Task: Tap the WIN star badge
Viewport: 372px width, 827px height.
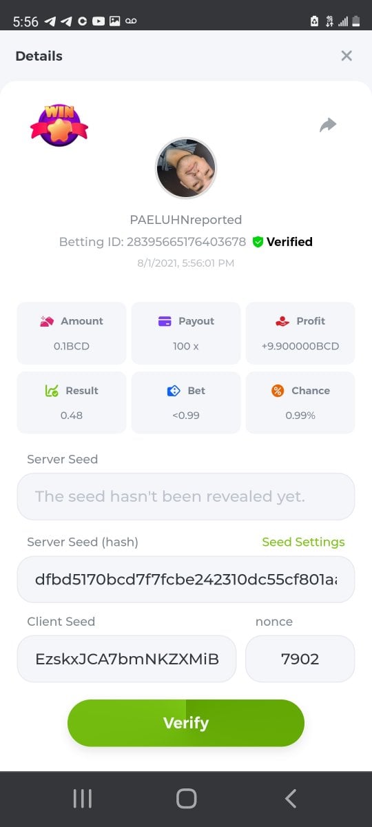Action: pos(59,125)
